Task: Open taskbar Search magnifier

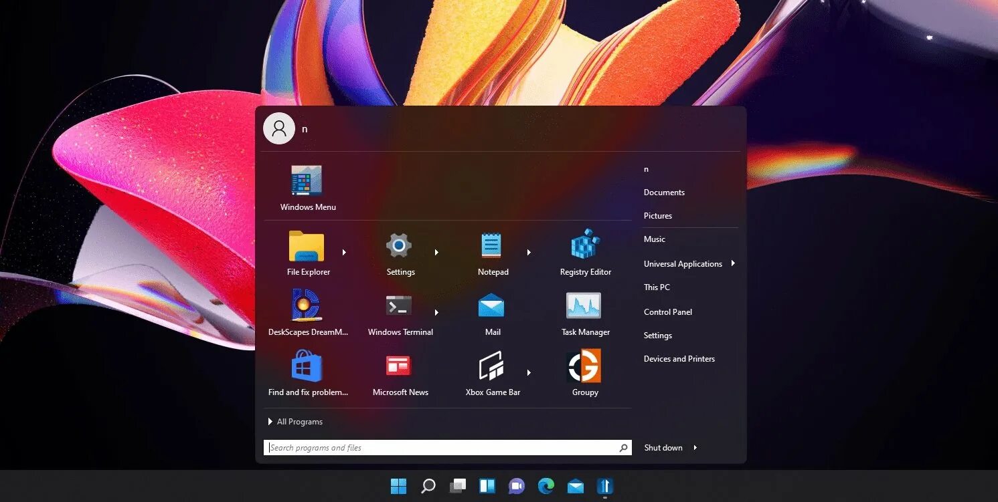Action: (428, 486)
